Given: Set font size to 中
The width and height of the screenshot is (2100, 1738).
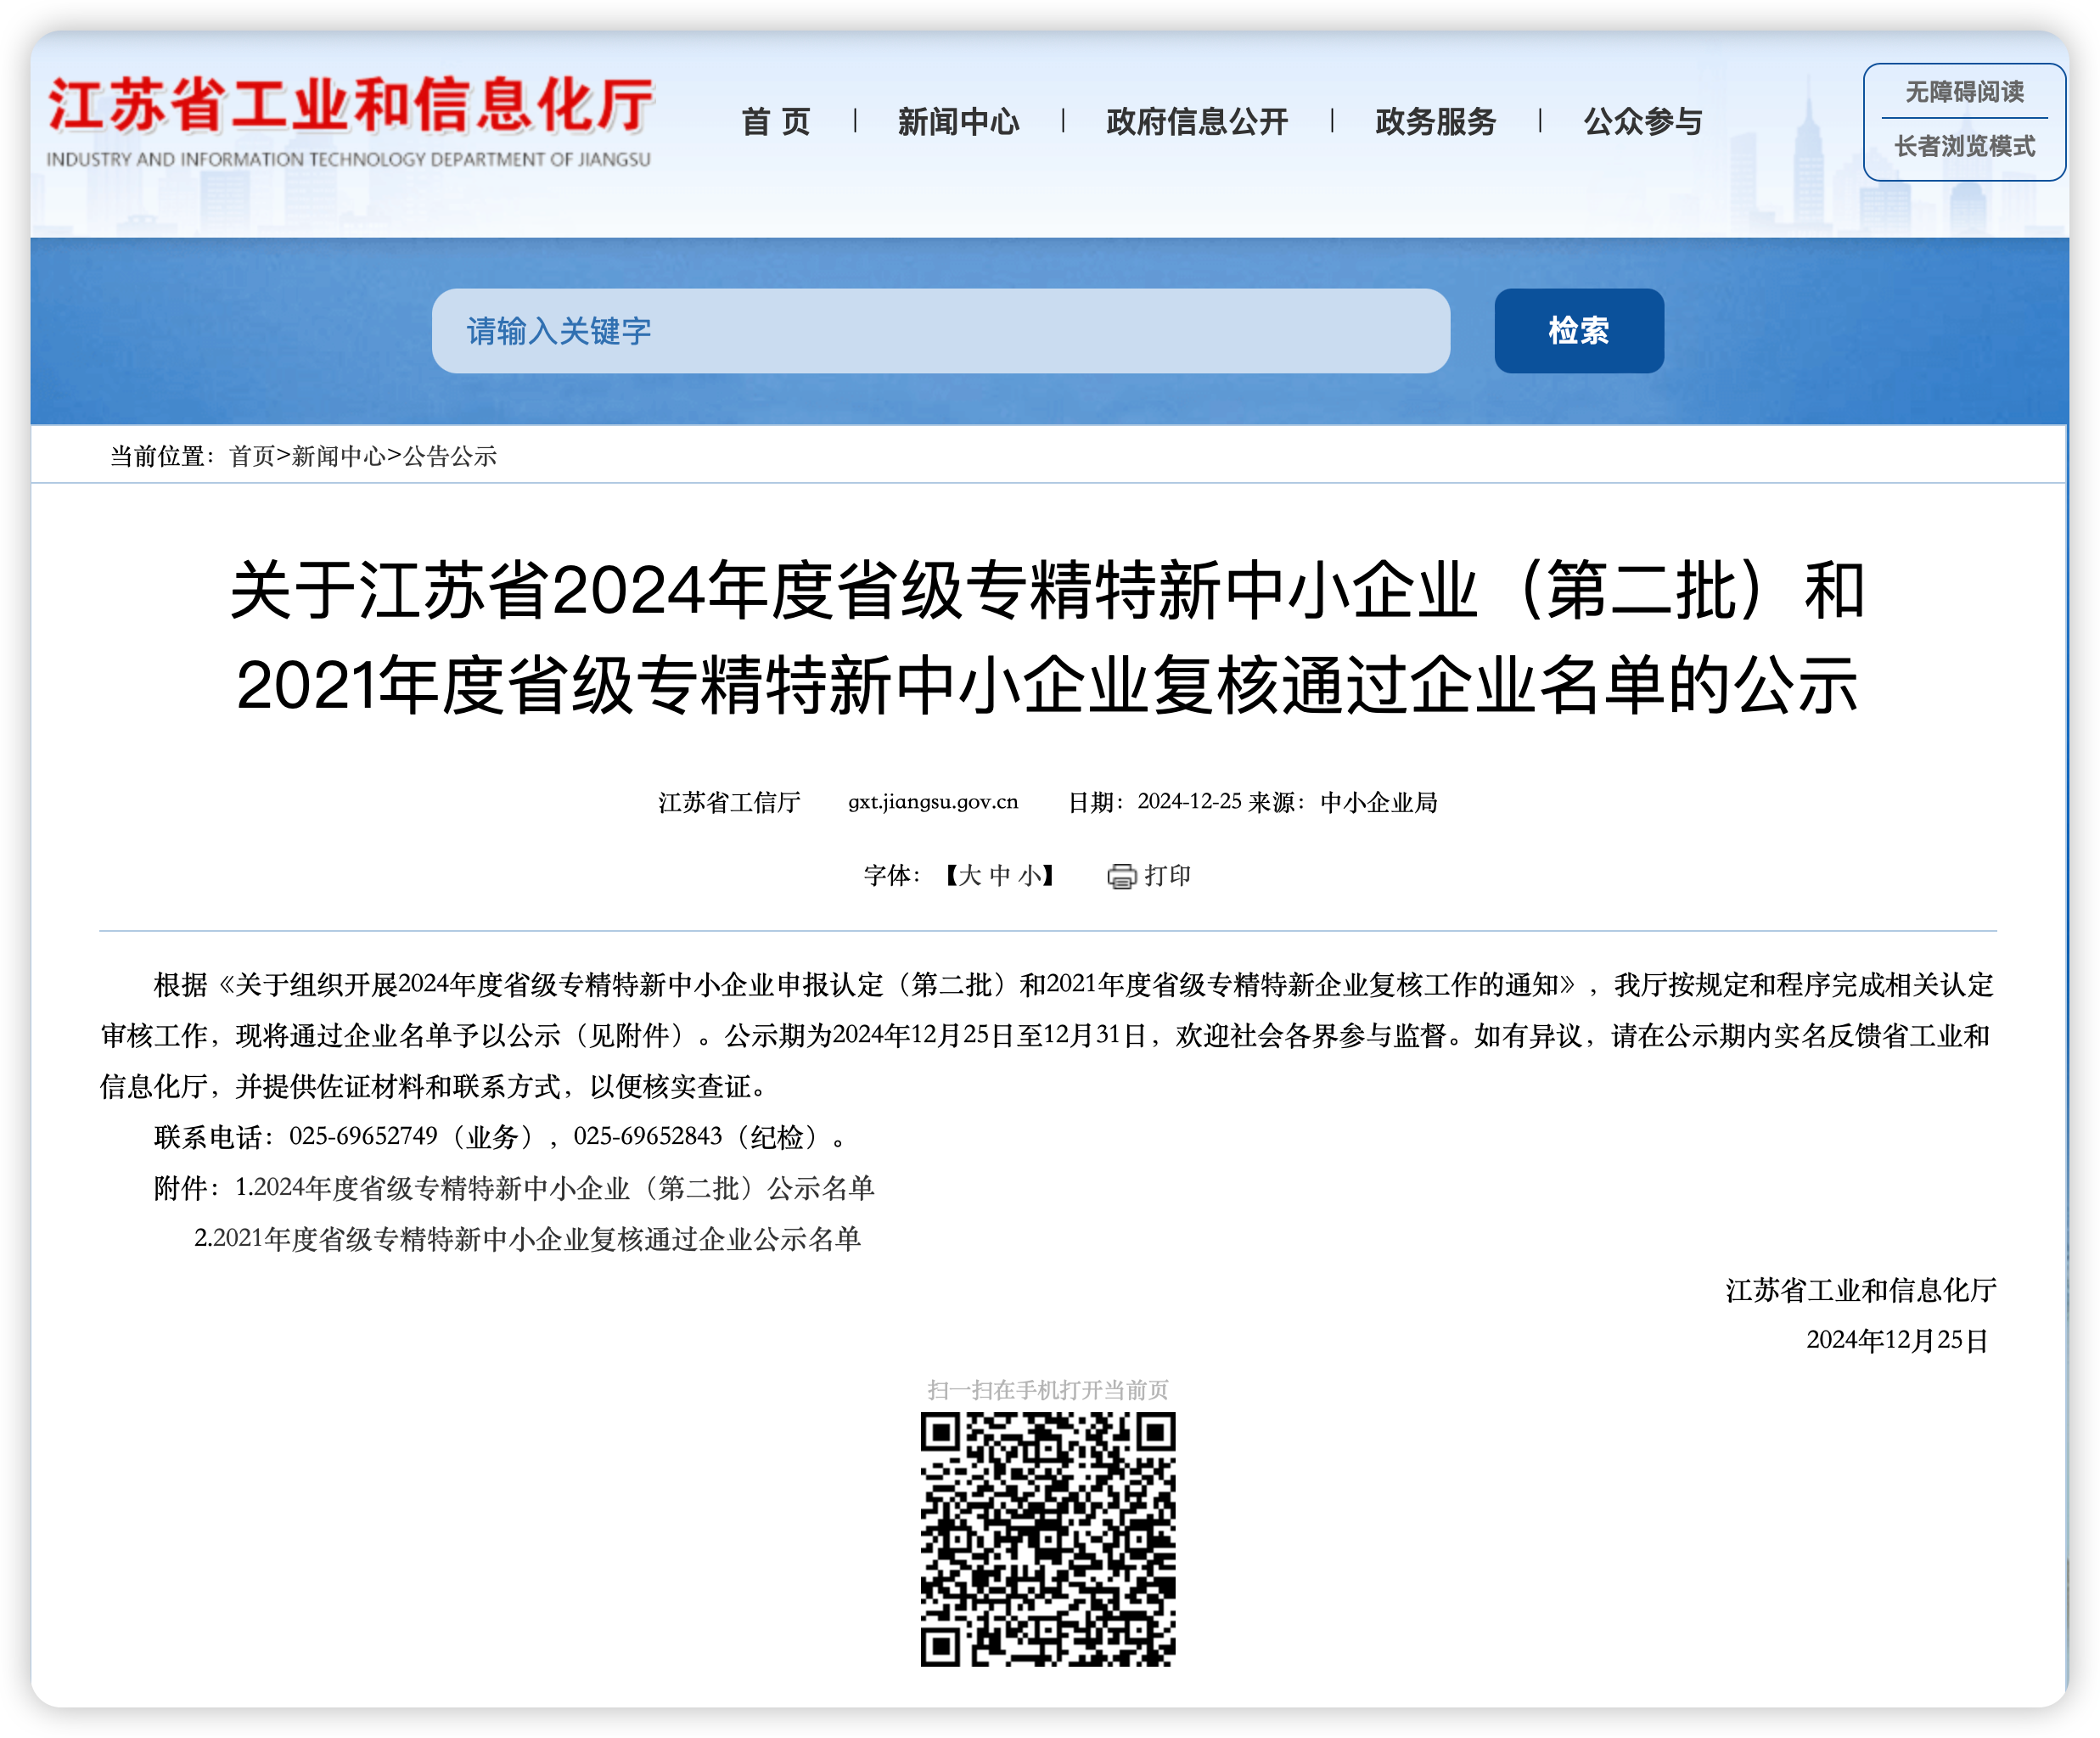Looking at the screenshot, I should pyautogui.click(x=999, y=876).
